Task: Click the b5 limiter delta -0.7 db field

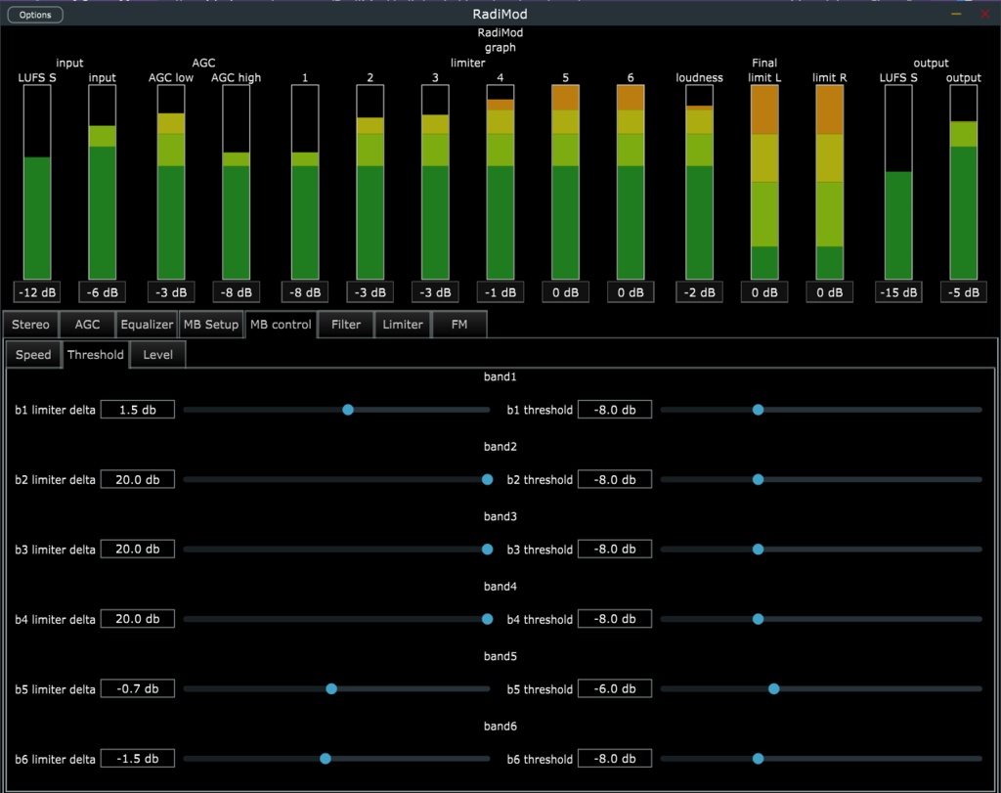Action: point(138,689)
